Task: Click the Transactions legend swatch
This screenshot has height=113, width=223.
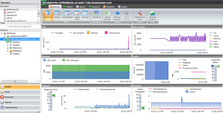Action: click(106, 33)
